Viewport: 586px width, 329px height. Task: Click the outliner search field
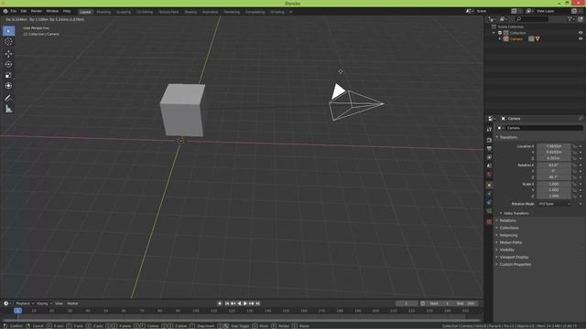(532, 18)
